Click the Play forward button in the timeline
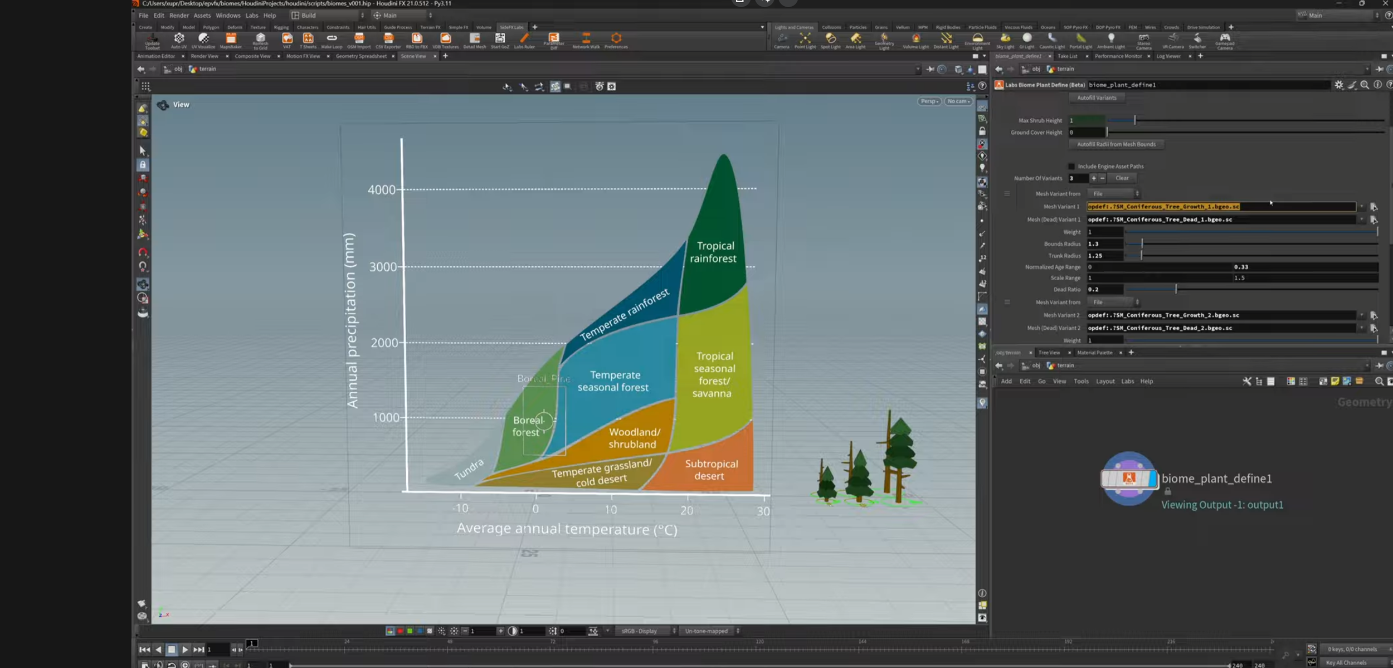This screenshot has width=1393, height=668. (185, 650)
